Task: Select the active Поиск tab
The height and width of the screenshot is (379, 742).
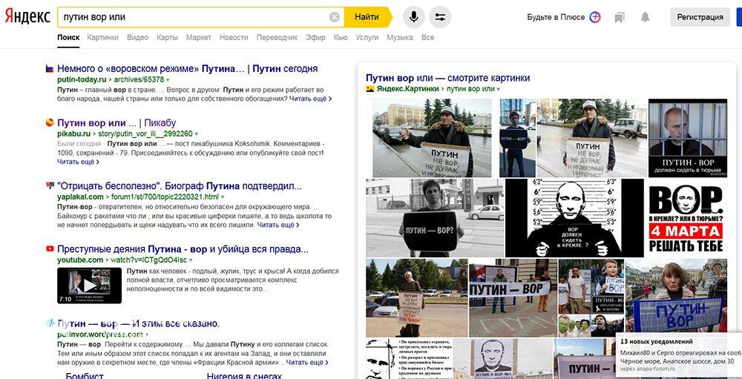Action: pos(68,37)
